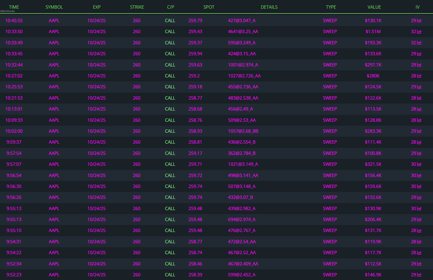Screen dimensions: 433x280
Task: Open IV chart icon for the 9:56:26 row
Action: tap(419, 197)
